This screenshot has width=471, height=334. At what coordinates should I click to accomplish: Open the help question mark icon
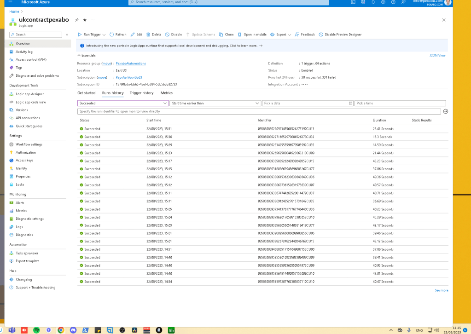[x=393, y=2]
